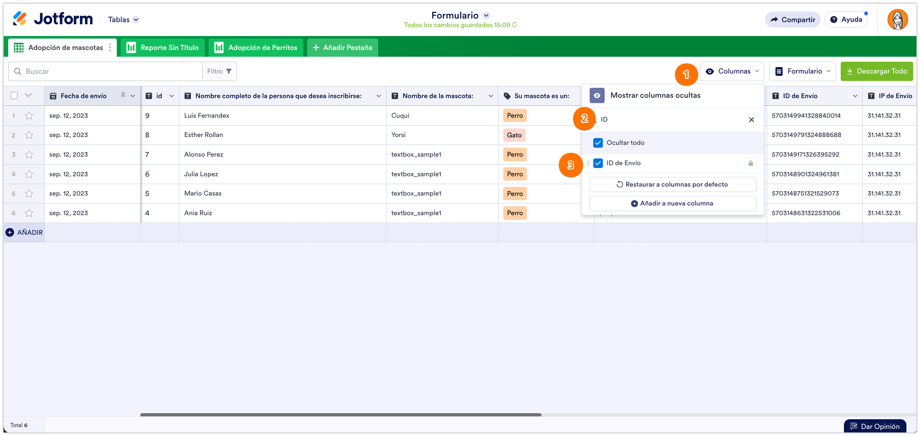Open the Nombre de la mascota column menu
Viewport: 920px width, 436px height.
click(491, 96)
